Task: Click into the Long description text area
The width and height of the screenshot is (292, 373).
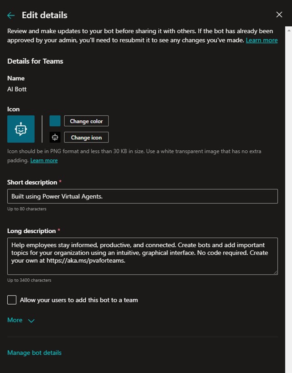Action: tap(142, 256)
